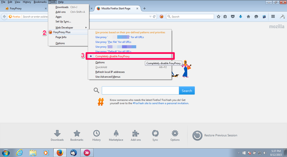Save page to Pocket icon
The height and width of the screenshot is (157, 287).
pos(232,16)
